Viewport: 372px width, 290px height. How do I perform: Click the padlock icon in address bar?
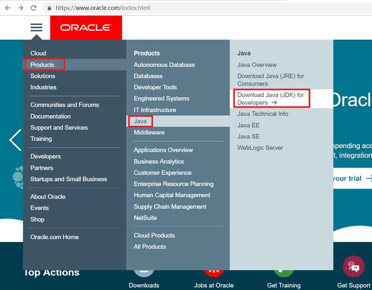49,8
